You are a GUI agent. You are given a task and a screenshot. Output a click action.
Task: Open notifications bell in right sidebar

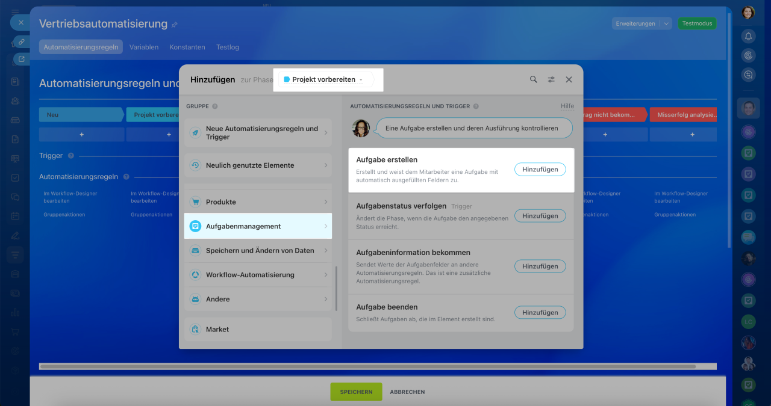pyautogui.click(x=748, y=36)
